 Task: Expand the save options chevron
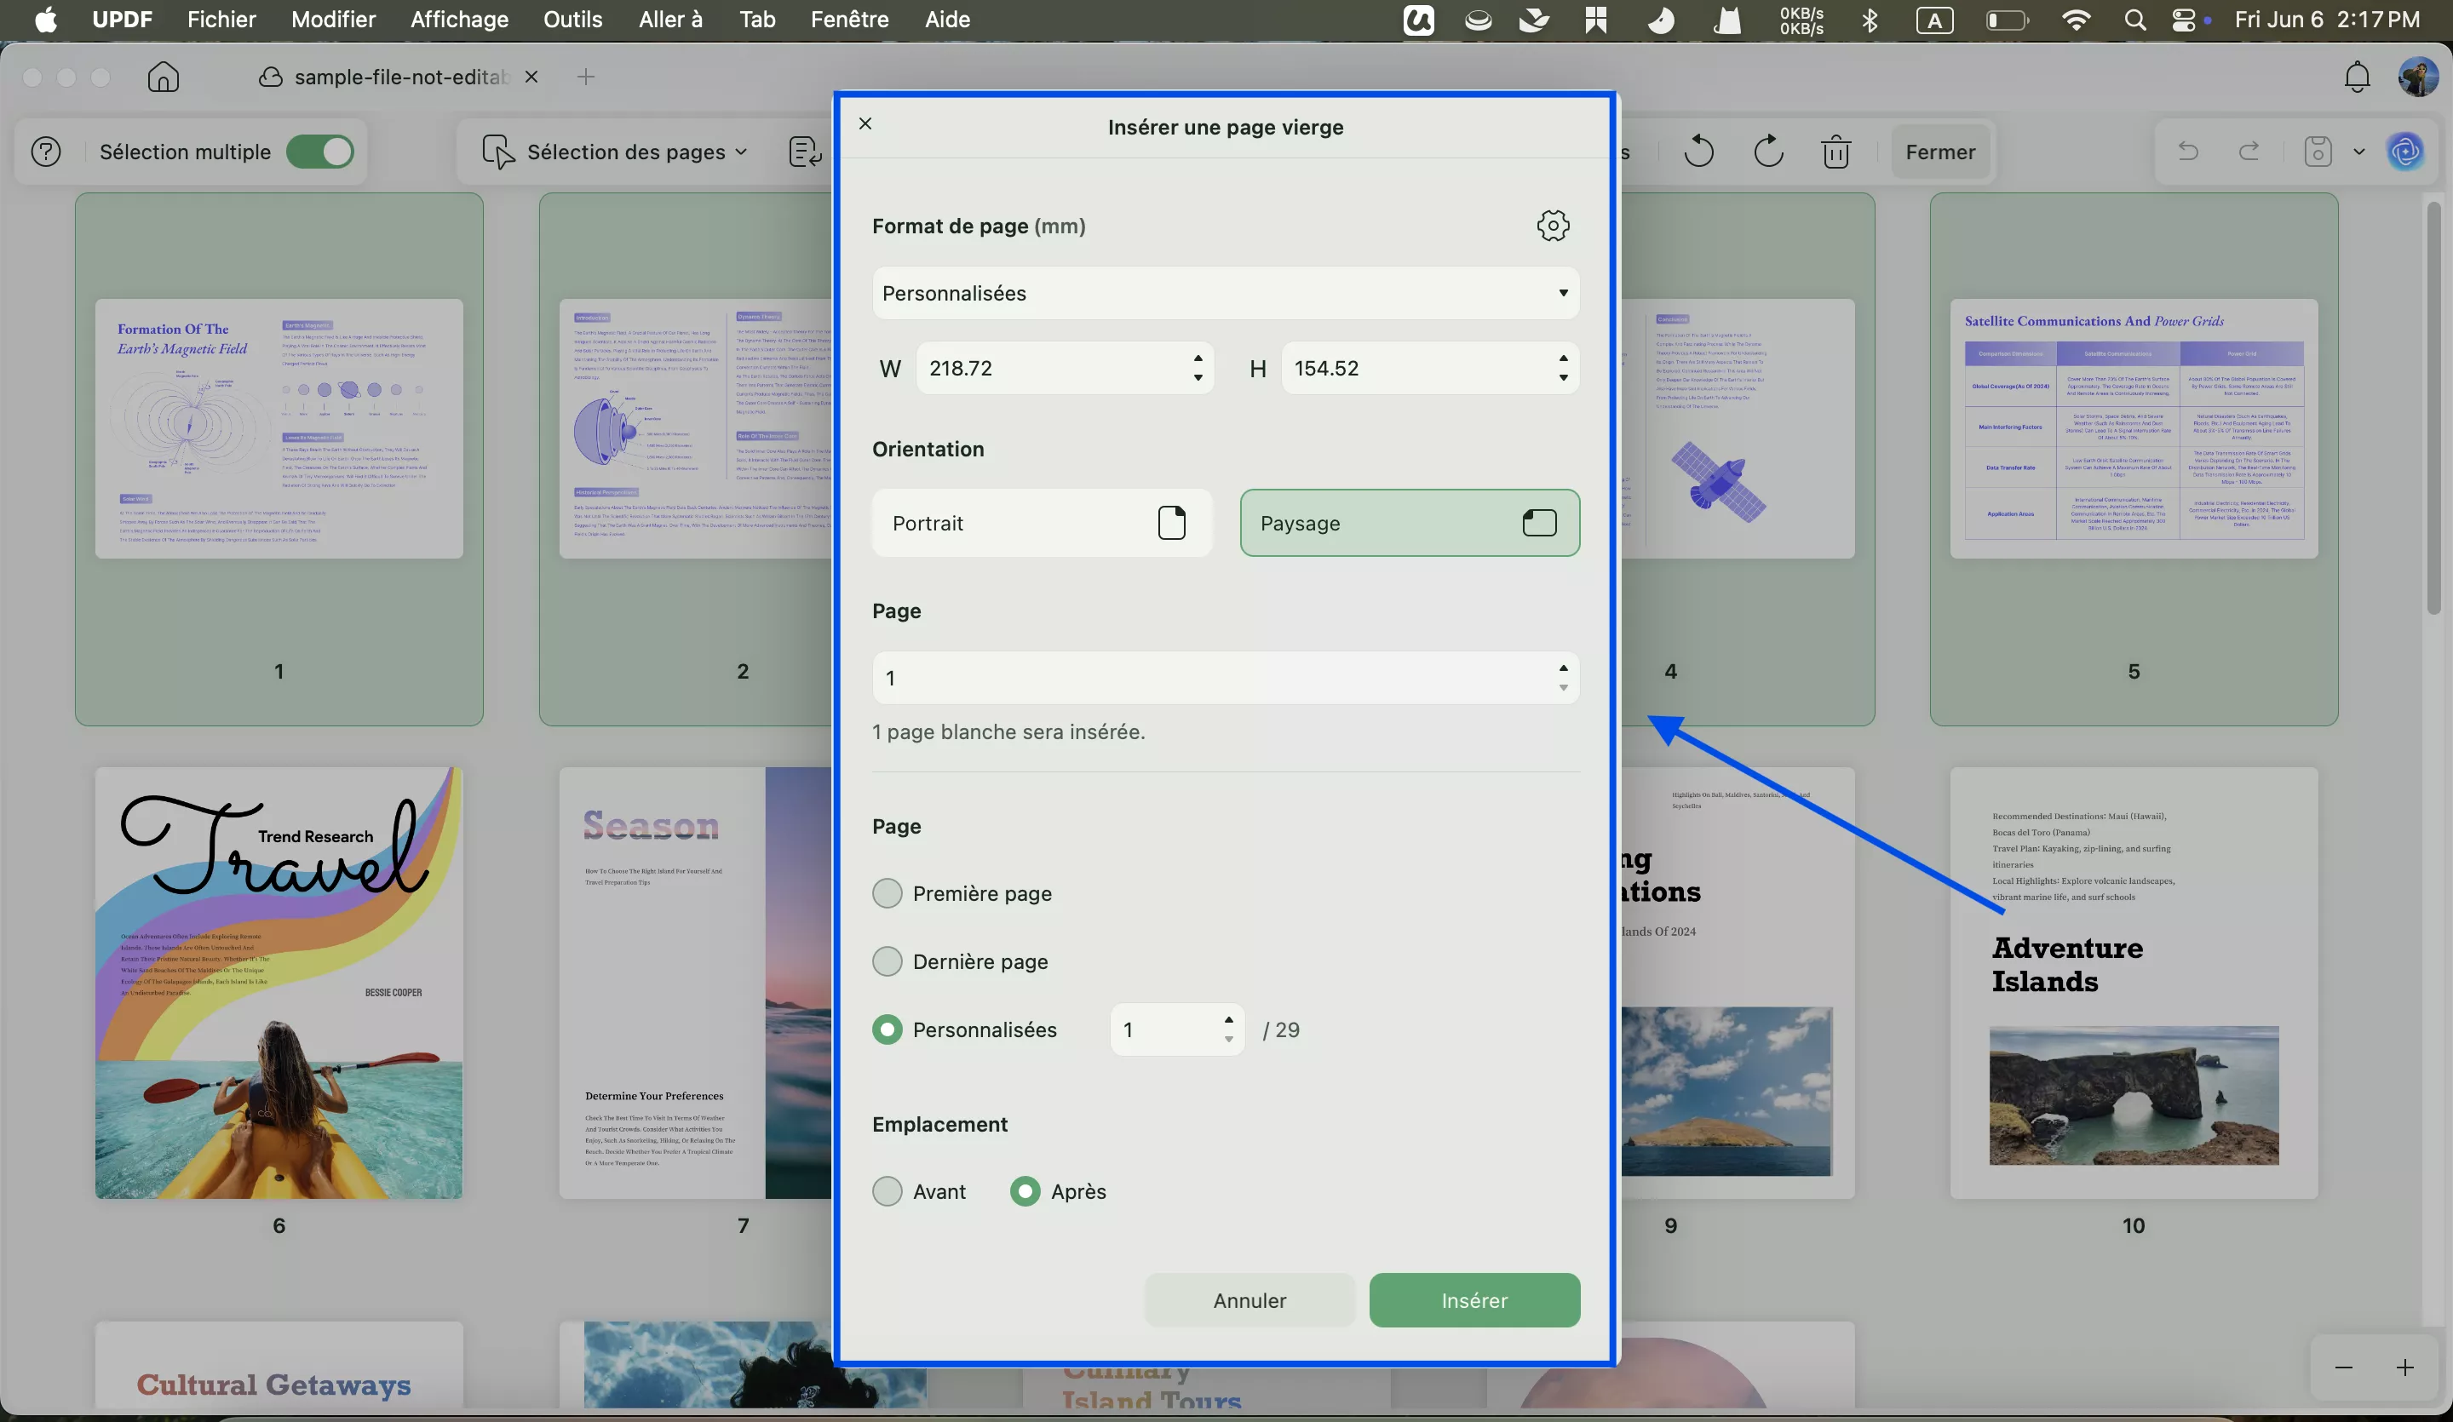(2358, 152)
